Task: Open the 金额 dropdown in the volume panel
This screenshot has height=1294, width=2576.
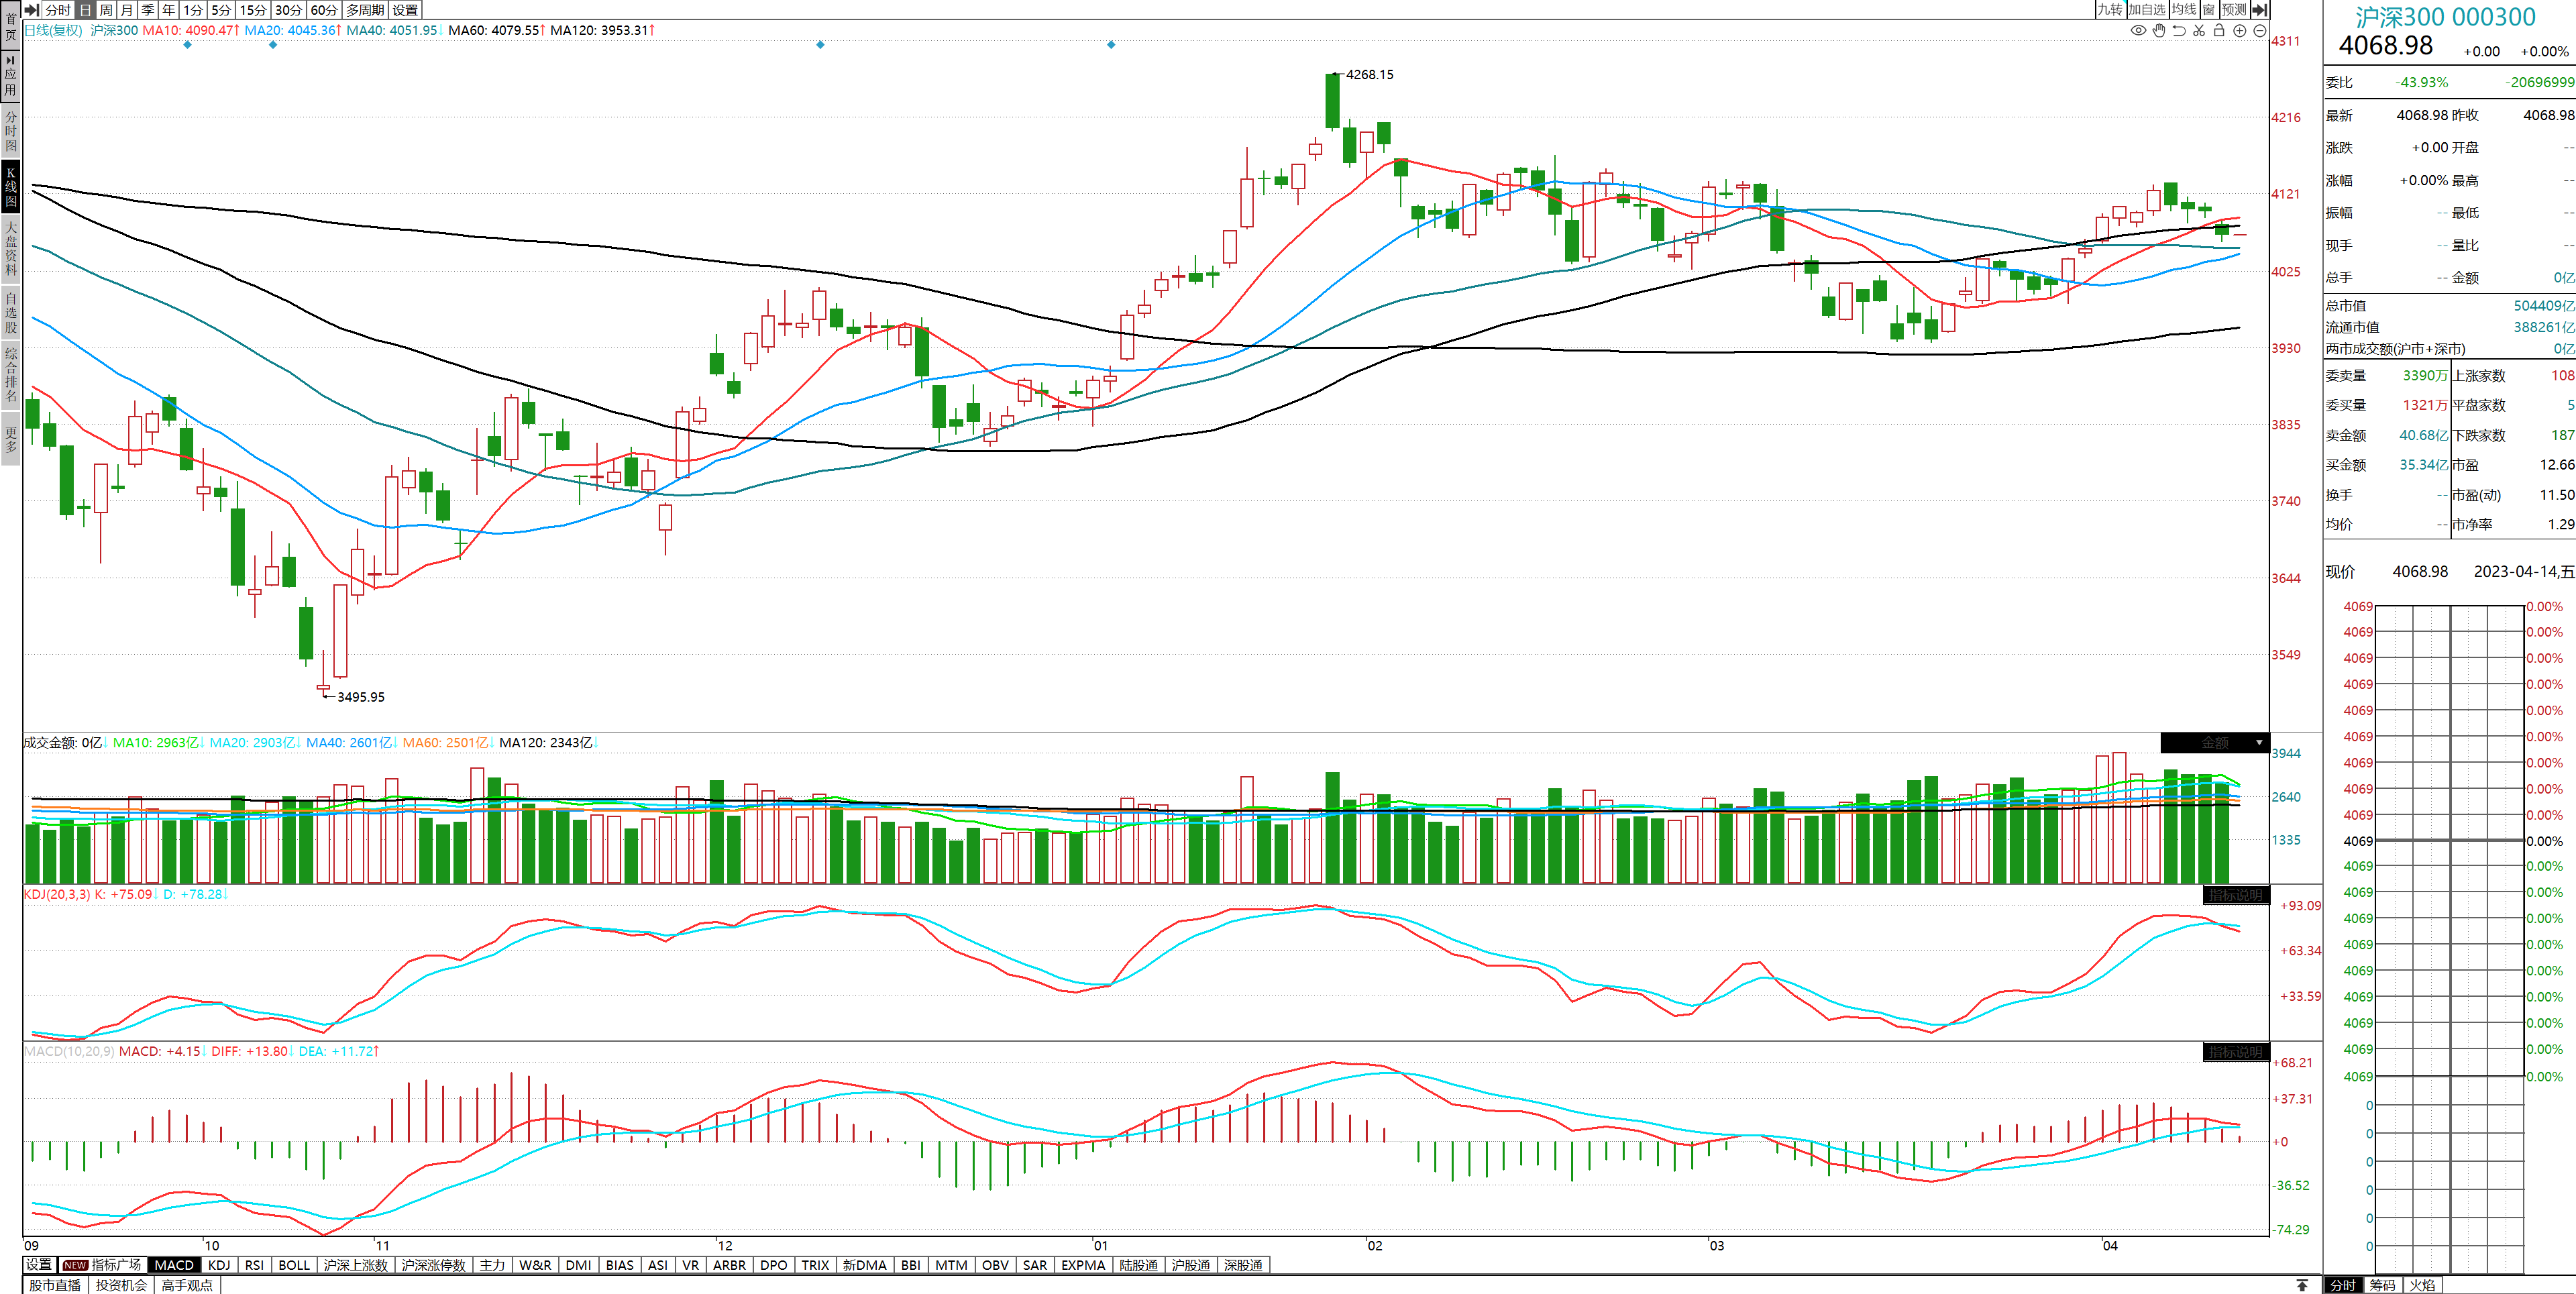Action: [x=2215, y=743]
